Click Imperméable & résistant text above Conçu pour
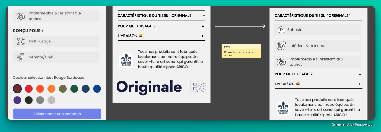381x132 pixels. pyautogui.click(x=55, y=16)
